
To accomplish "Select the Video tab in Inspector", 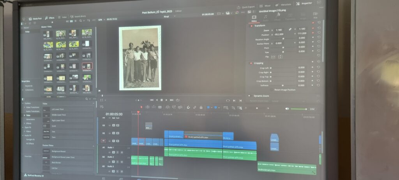I will coord(254,18).
